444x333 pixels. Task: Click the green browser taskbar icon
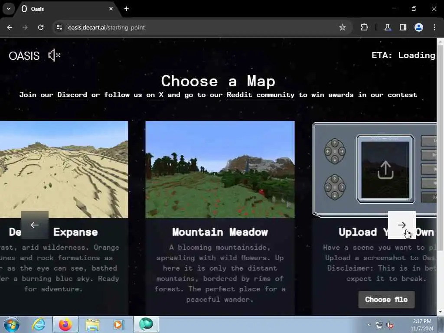coord(146,324)
